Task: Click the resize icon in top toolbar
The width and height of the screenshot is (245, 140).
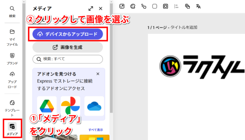Action: (x=122, y=6)
